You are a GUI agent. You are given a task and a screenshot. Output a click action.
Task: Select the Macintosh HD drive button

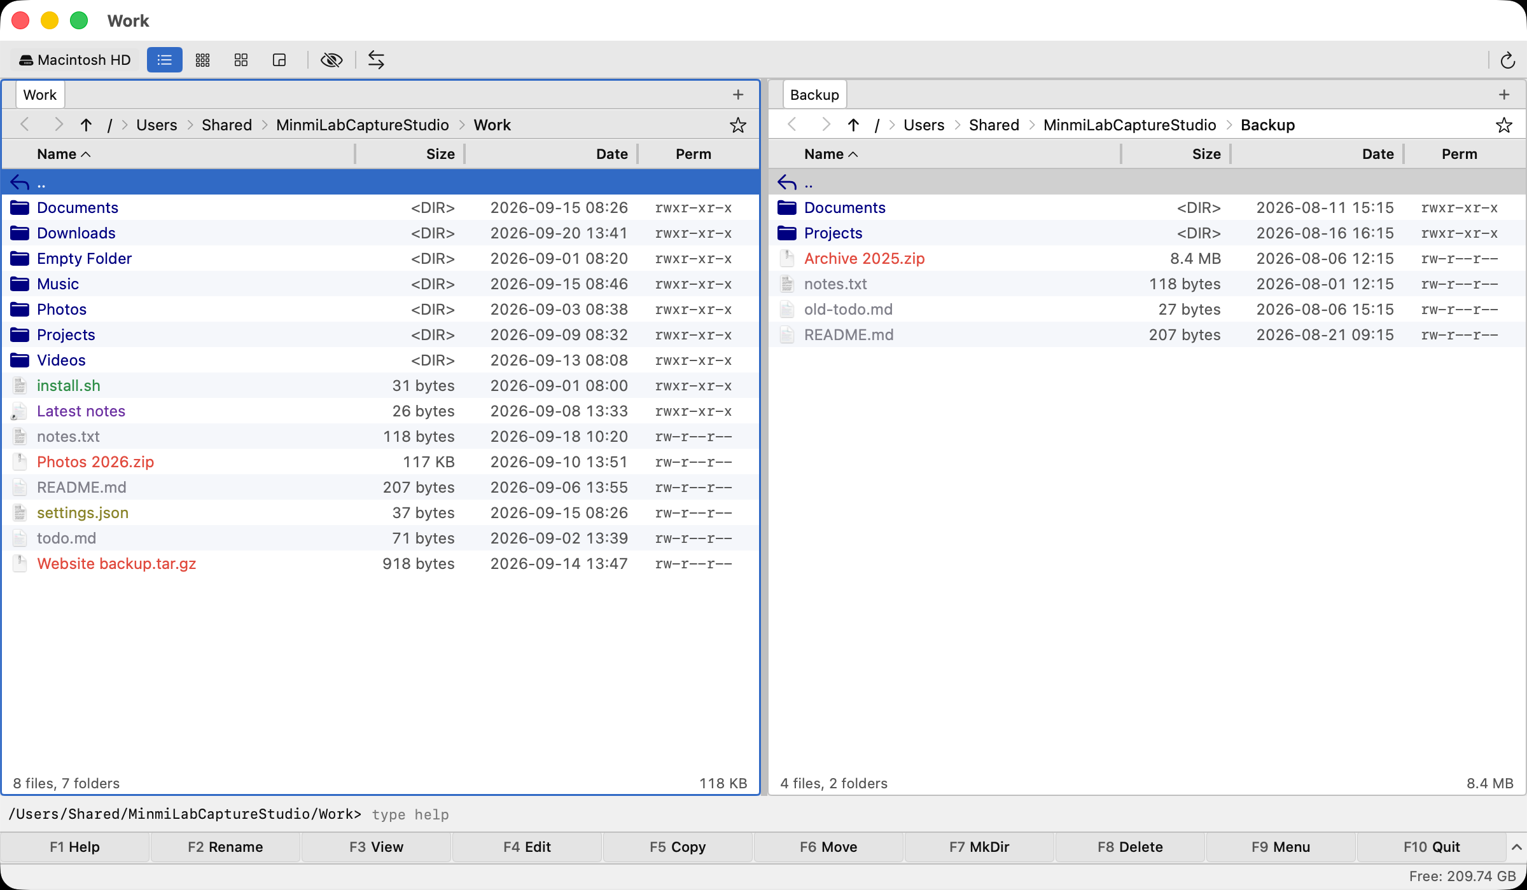(x=75, y=60)
